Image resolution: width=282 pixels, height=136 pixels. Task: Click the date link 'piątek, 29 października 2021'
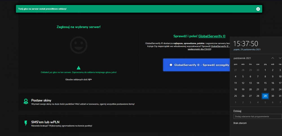click(x=247, y=50)
